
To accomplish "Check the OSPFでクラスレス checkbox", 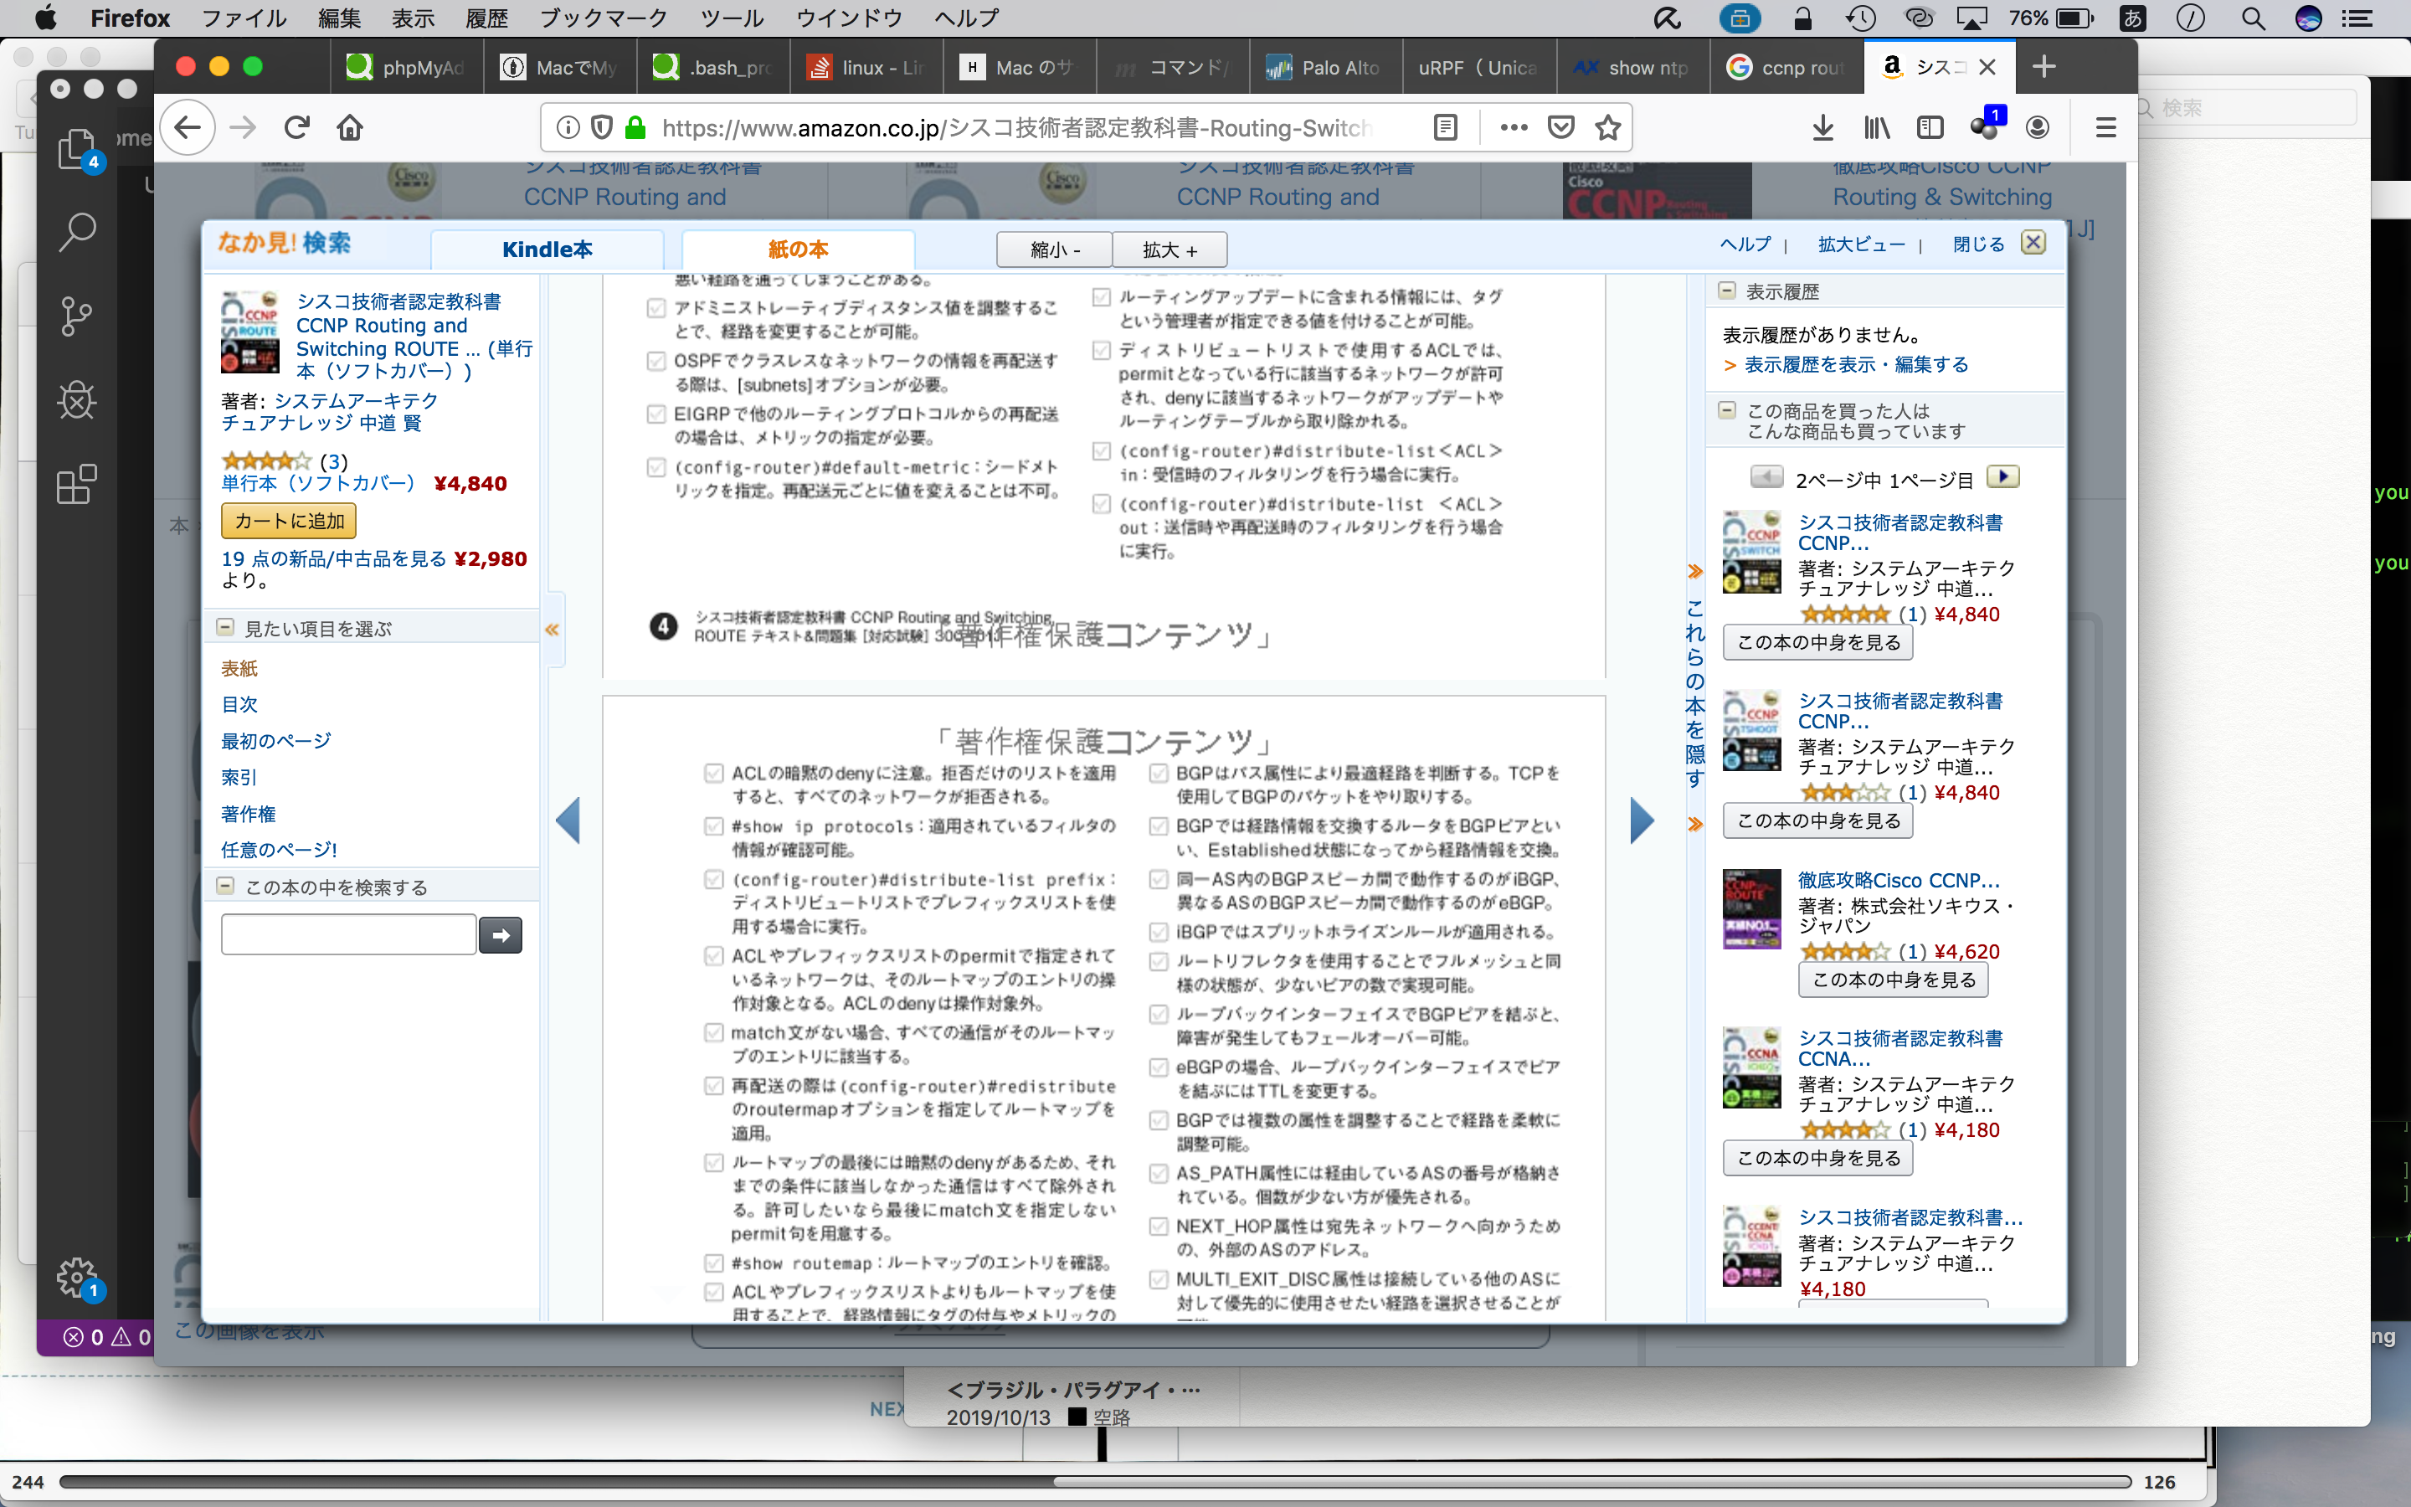I will [655, 361].
